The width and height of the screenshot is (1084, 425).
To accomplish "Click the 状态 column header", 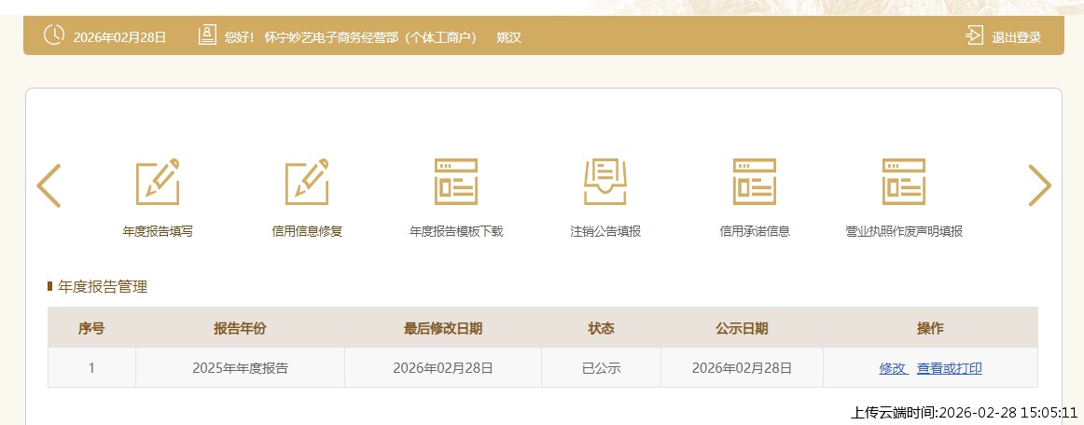I will pos(601,328).
